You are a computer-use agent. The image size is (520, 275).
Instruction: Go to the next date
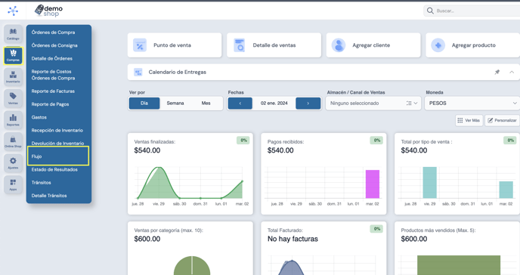[x=308, y=104]
